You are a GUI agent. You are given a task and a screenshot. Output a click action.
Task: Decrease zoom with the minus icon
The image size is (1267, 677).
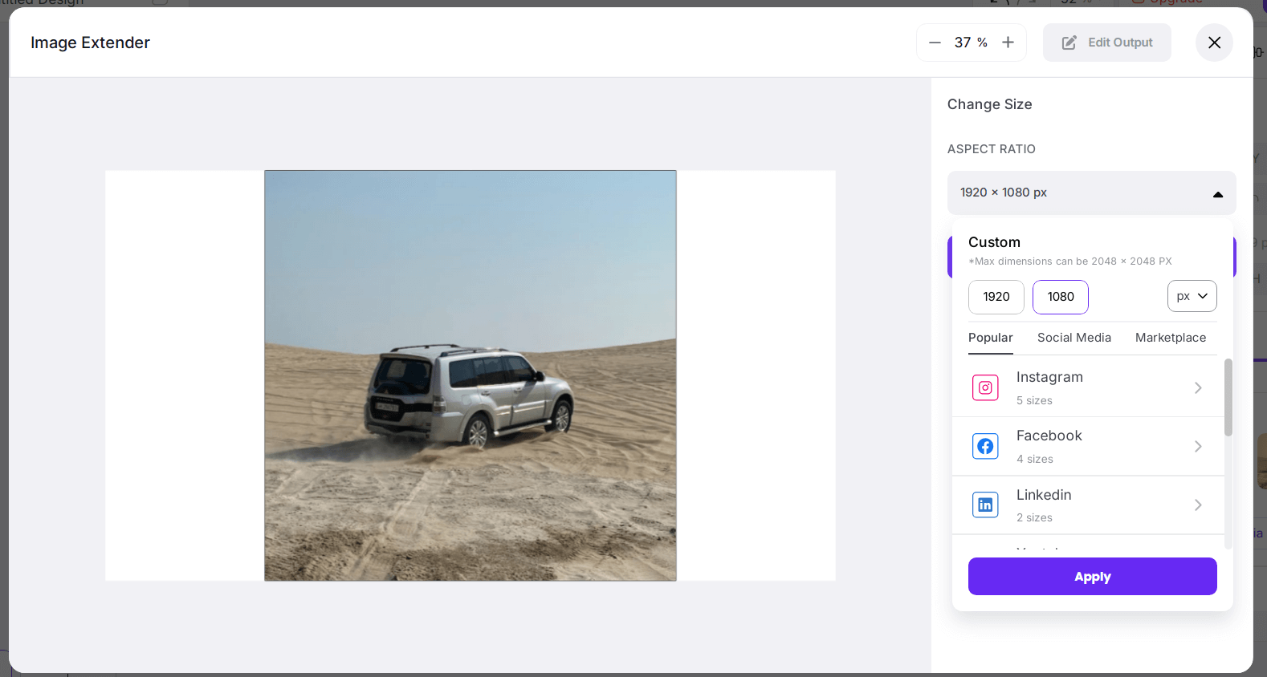click(x=935, y=43)
